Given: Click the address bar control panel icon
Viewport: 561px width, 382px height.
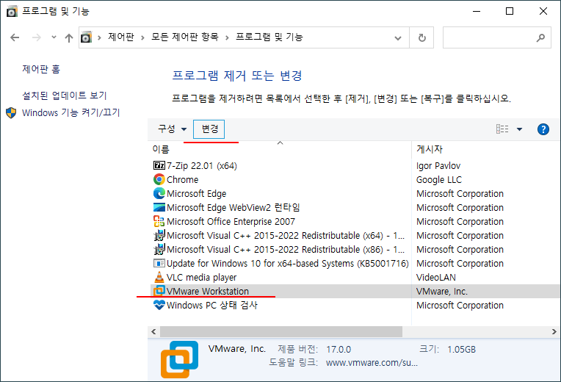Looking at the screenshot, I should click(86, 37).
